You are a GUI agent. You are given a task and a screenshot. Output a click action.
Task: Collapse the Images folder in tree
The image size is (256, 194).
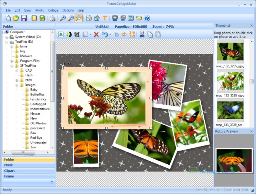click(17, 85)
